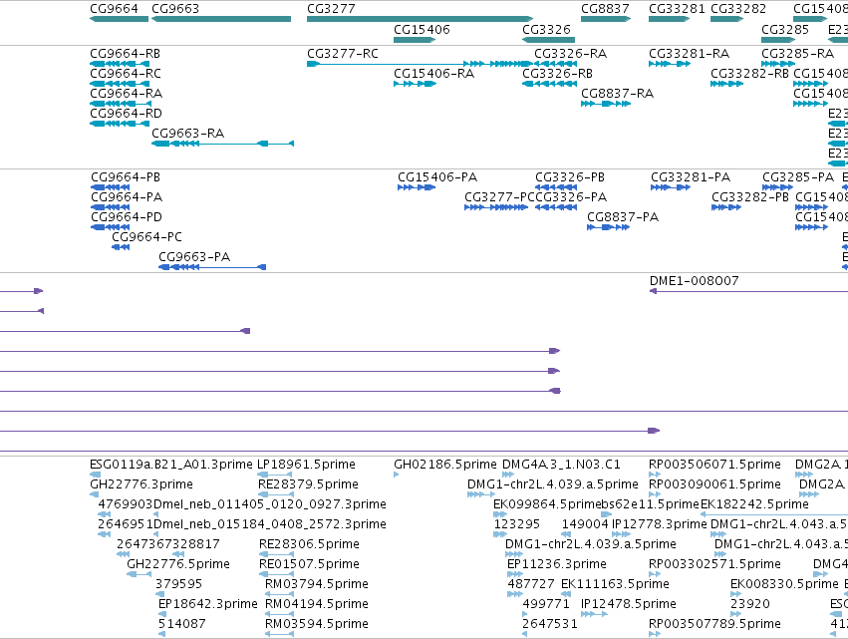Select the DME1-008007 feature label
848x639 pixels.
coord(694,281)
